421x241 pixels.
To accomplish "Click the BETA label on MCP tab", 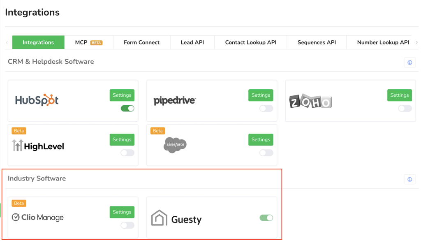I will [x=96, y=43].
